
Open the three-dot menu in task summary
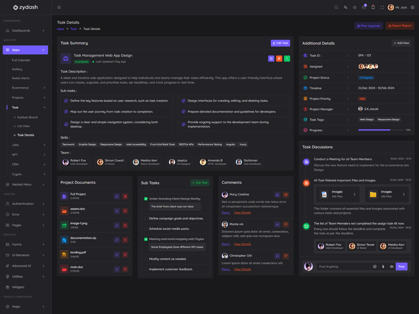pos(286,59)
